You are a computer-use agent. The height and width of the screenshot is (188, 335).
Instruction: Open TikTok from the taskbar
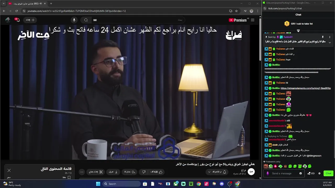tap(206, 184)
